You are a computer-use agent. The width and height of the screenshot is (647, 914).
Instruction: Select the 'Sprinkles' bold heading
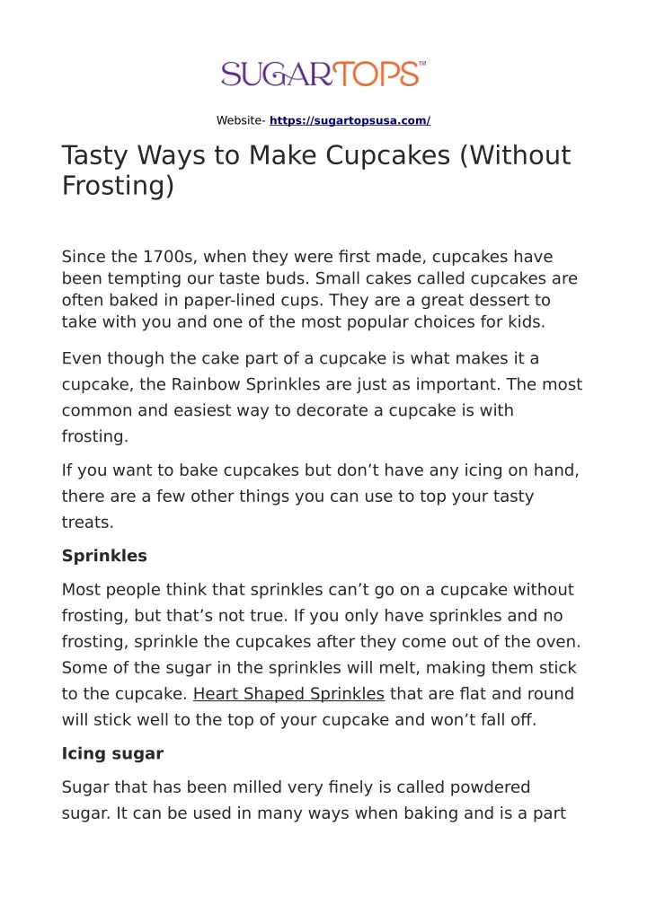104,556
